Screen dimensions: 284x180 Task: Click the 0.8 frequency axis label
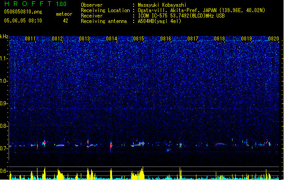coord(4,126)
